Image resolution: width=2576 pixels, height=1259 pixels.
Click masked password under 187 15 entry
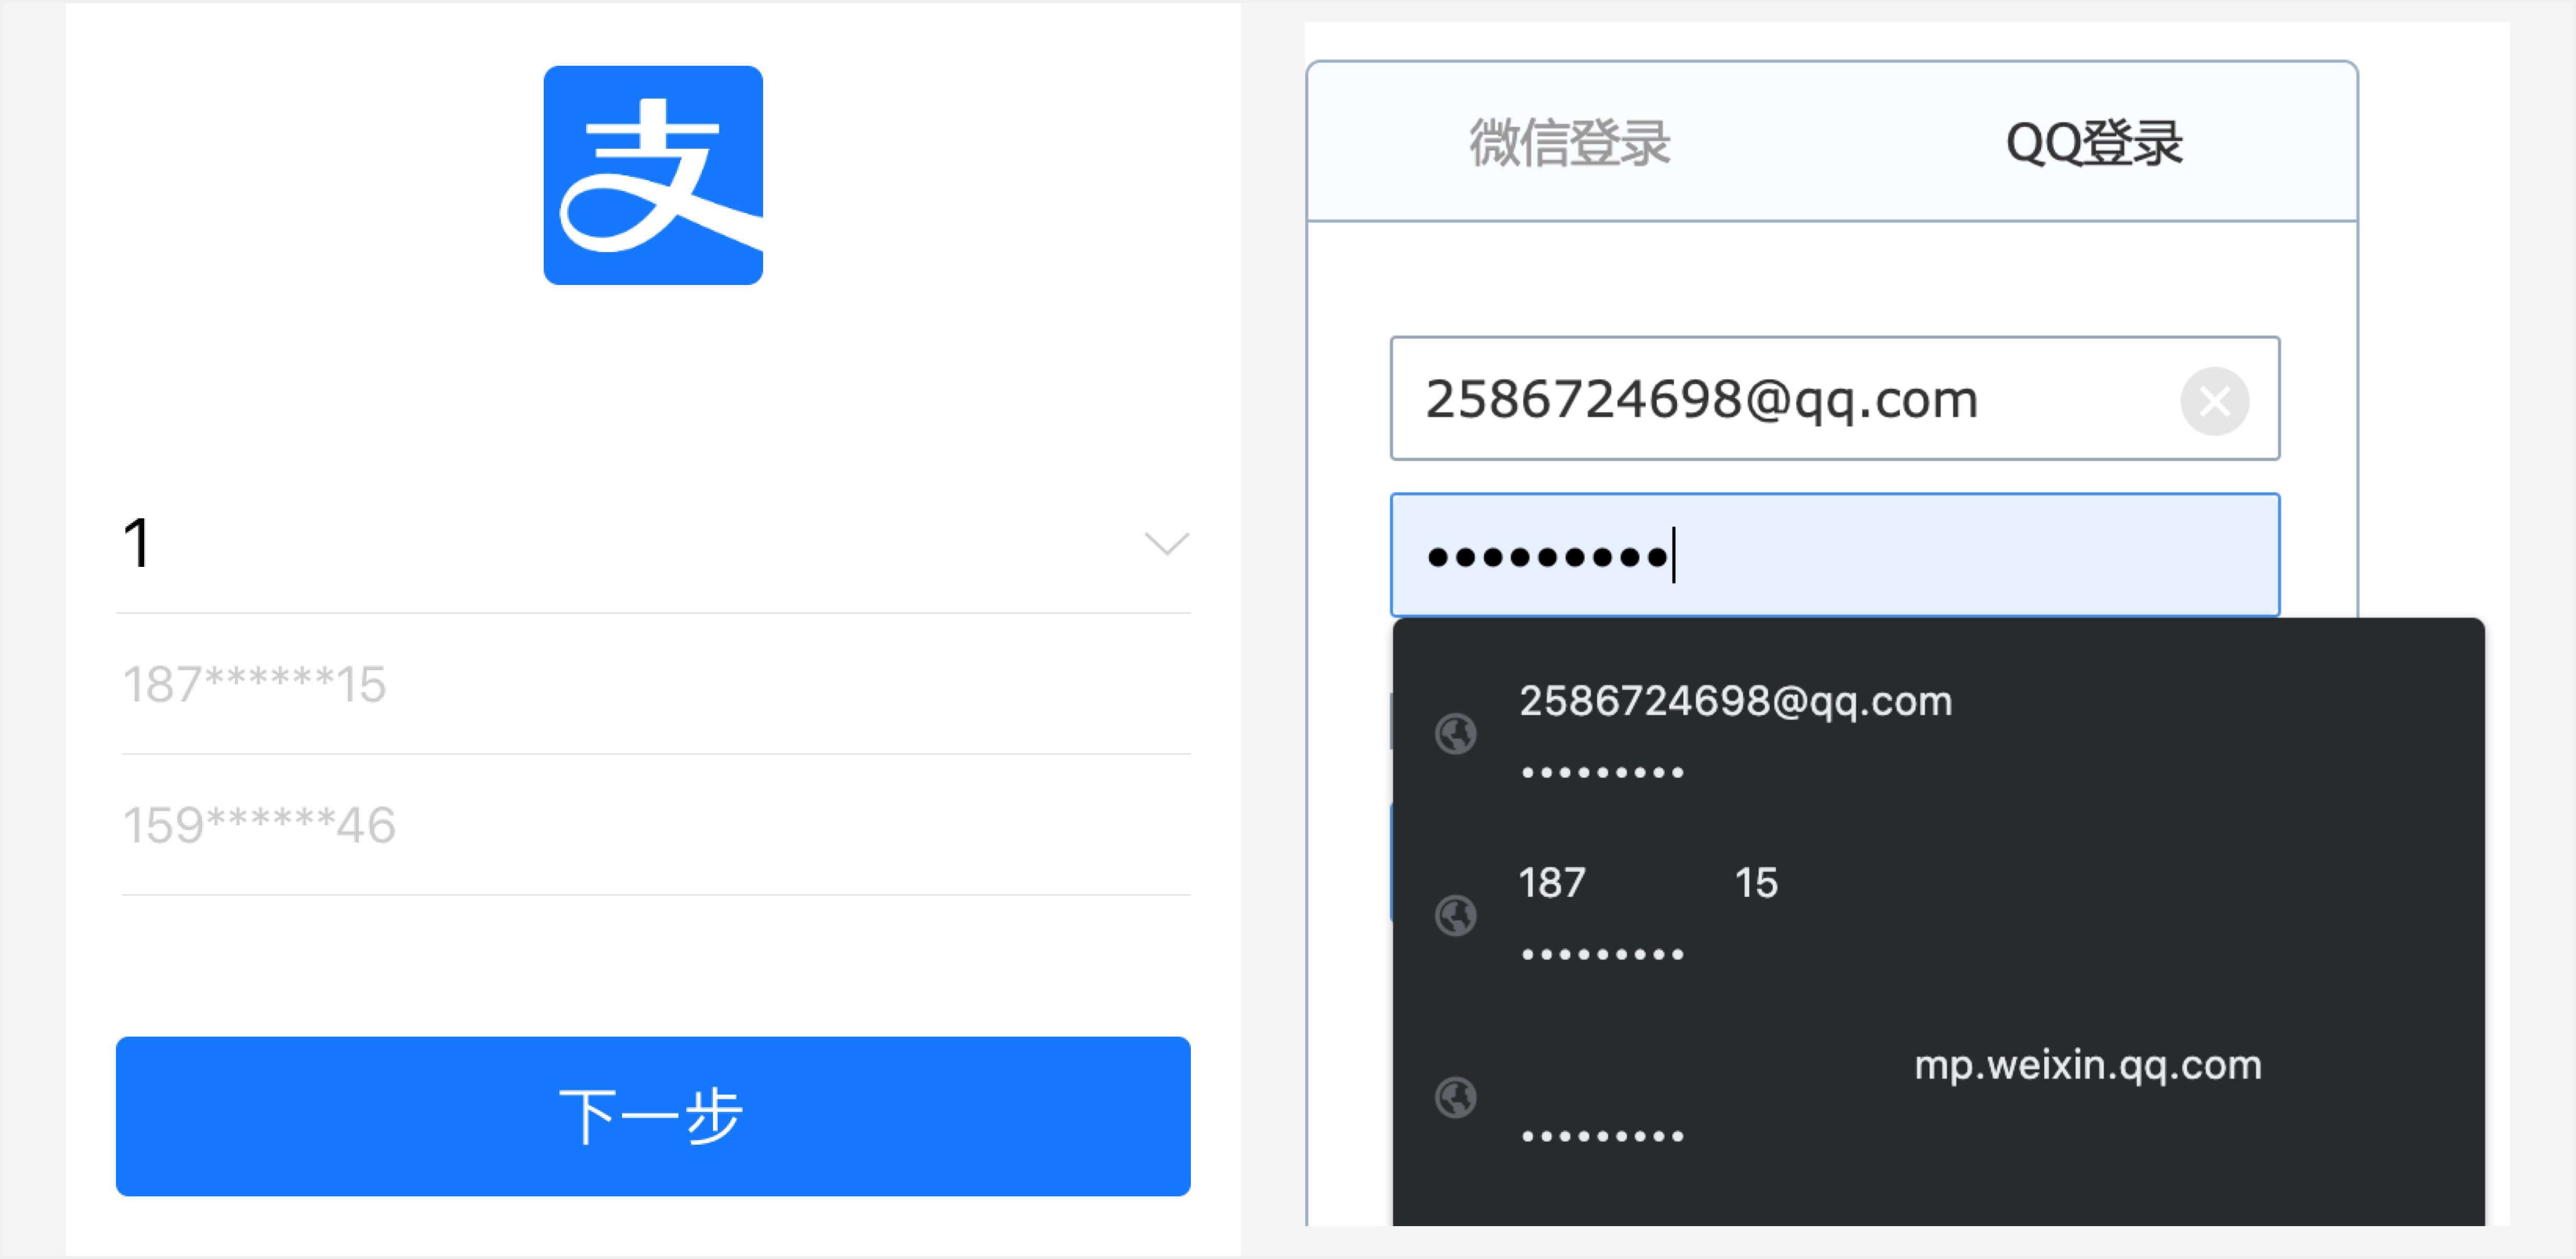pyautogui.click(x=1602, y=953)
